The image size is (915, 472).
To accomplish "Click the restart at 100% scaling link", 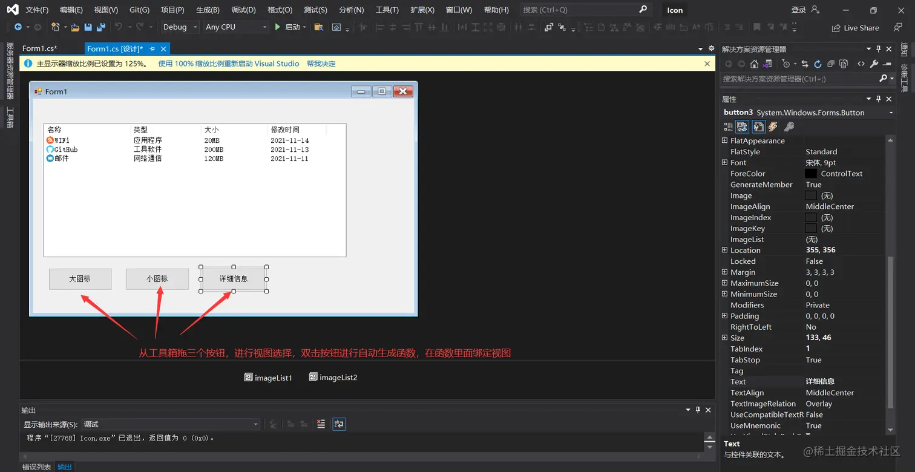I will tap(229, 64).
